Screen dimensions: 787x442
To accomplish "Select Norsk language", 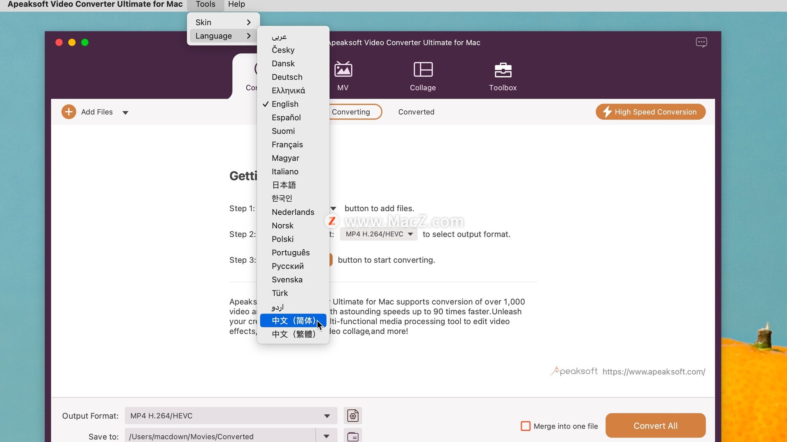I will click(293, 226).
